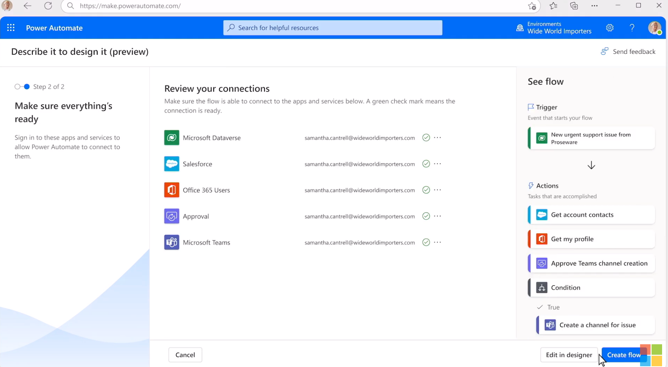Select trigger card New urgent support issue
668x367 pixels.
point(591,138)
